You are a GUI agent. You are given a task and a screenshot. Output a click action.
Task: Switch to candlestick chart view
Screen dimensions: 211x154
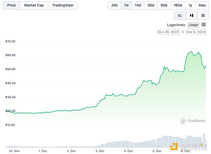[x=192, y=15]
